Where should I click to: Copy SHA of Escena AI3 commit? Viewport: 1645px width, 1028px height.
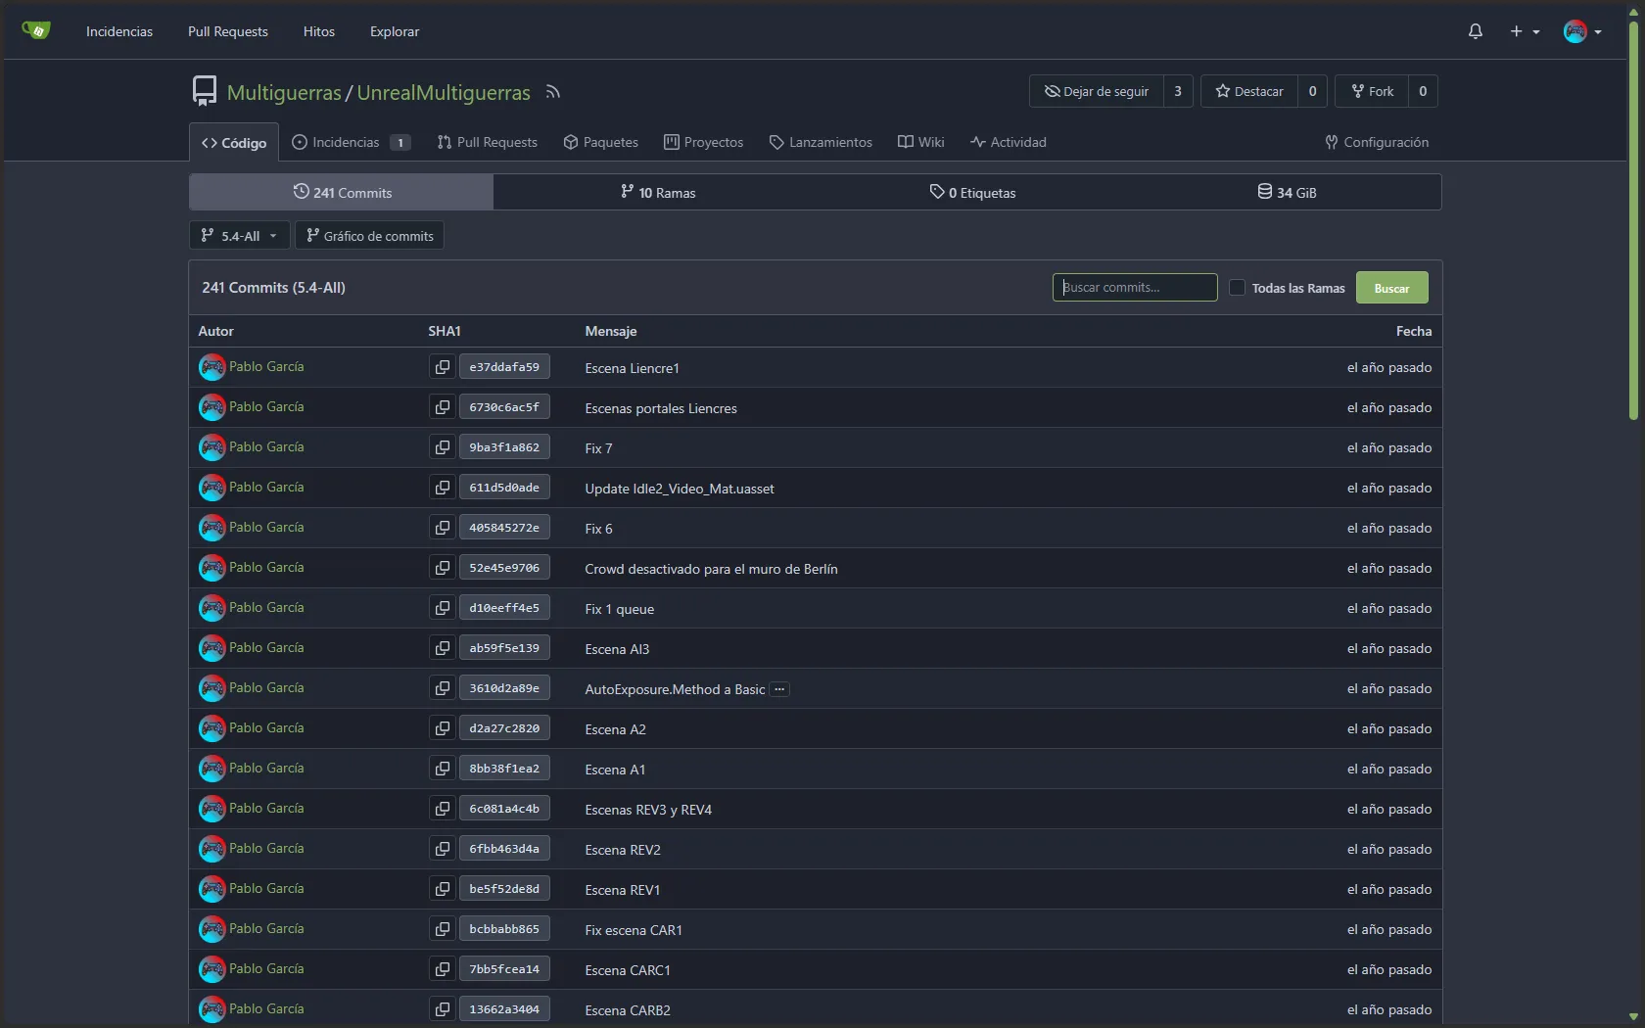pyautogui.click(x=443, y=648)
